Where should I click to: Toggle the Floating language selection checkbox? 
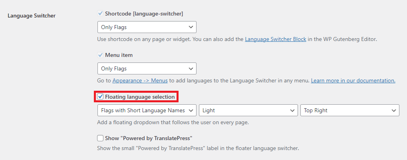tap(101, 97)
